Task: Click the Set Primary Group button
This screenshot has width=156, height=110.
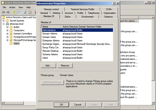Action: [x=52, y=82]
